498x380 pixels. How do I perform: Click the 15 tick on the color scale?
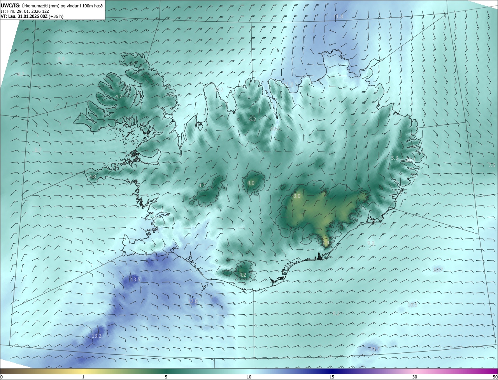pos(332,377)
